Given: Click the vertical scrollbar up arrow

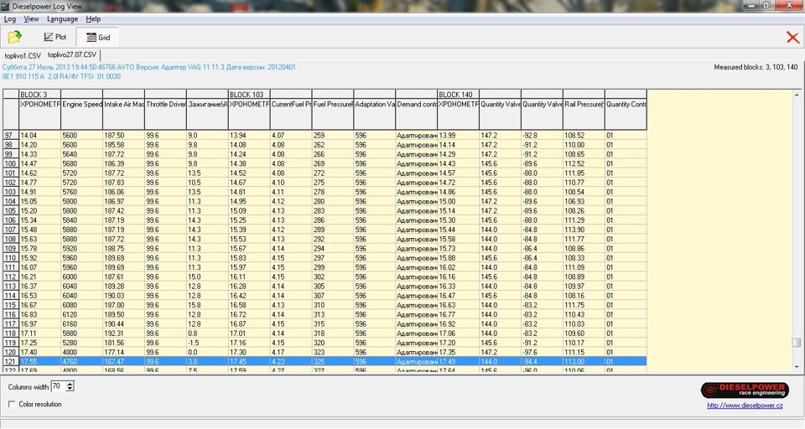Looking at the screenshot, I should click(797, 95).
